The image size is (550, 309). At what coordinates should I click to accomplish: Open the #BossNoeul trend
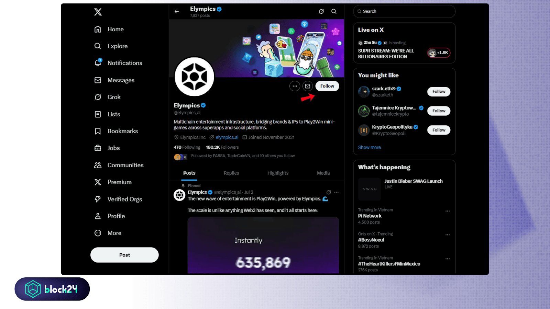pyautogui.click(x=371, y=240)
